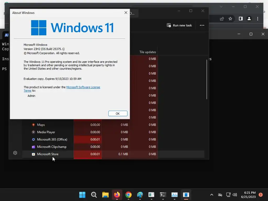Click OK in the About Windows dialog
The width and height of the screenshot is (268, 201).
pyautogui.click(x=118, y=114)
